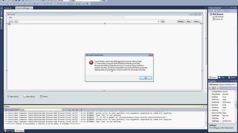Screen dimensions: 238x133
Task: Clear all output text
Action: pos(77,110)
